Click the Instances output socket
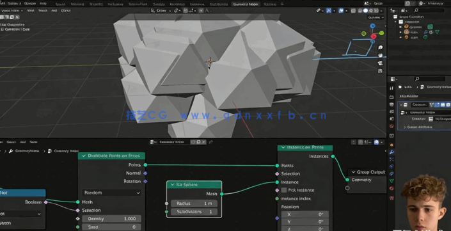 (x=333, y=157)
